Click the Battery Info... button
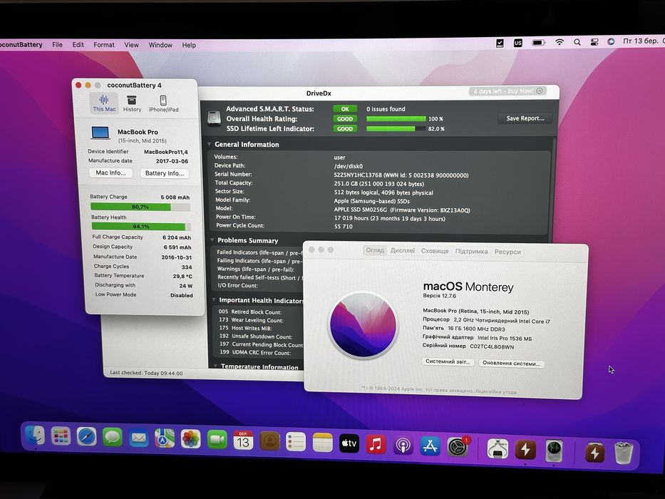This screenshot has width=665, height=499. tap(165, 173)
